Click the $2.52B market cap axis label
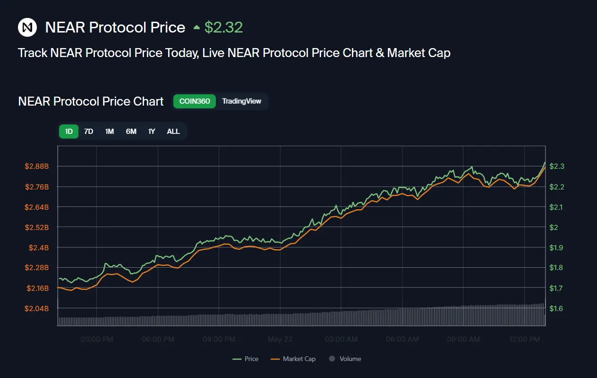The image size is (597, 378). pos(37,227)
